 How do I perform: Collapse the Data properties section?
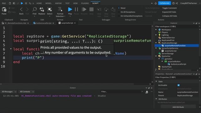tap(156, 81)
